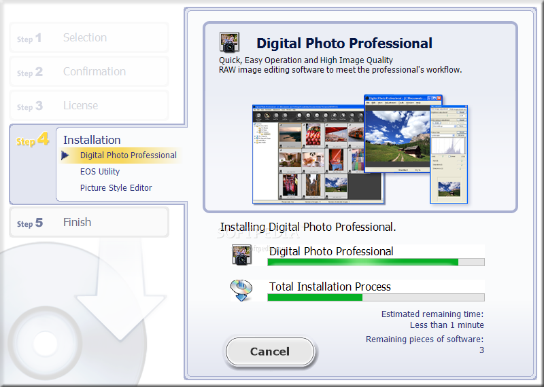Click EOS Utility in installation list

point(100,172)
